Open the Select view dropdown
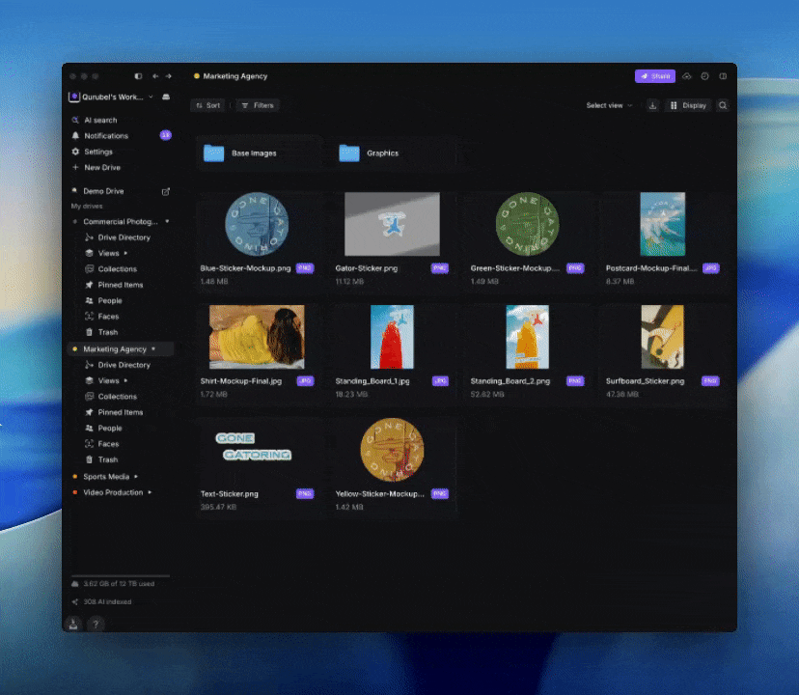The image size is (799, 695). click(x=609, y=105)
